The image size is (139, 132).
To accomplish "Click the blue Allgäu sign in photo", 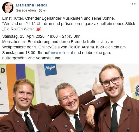I will click(50, 69).
